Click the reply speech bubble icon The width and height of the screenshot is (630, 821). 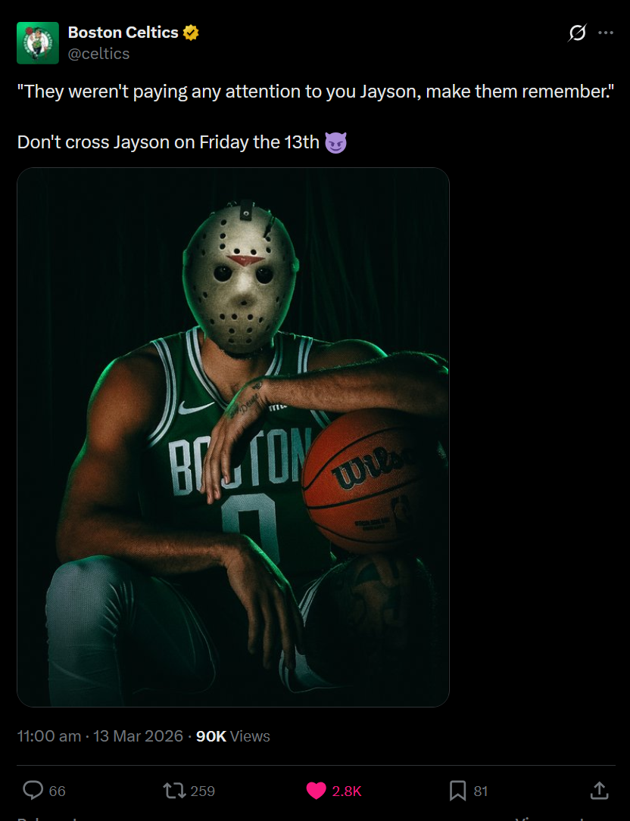point(33,790)
